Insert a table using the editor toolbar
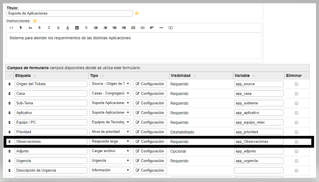 [x=133, y=28]
